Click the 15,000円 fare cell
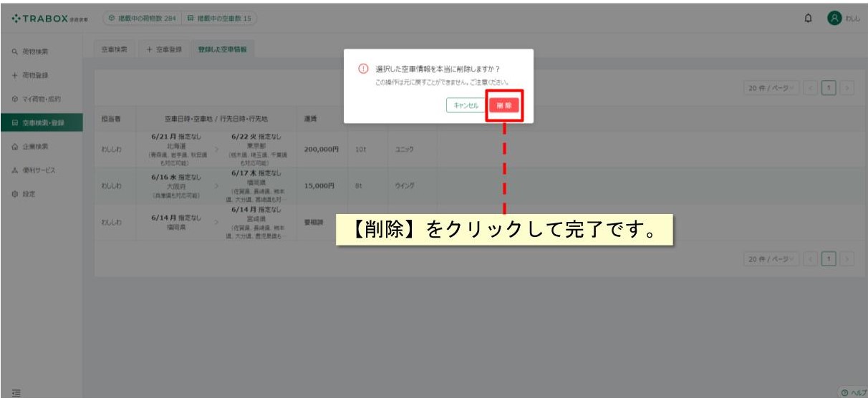This screenshot has height=398, width=868. (x=319, y=187)
